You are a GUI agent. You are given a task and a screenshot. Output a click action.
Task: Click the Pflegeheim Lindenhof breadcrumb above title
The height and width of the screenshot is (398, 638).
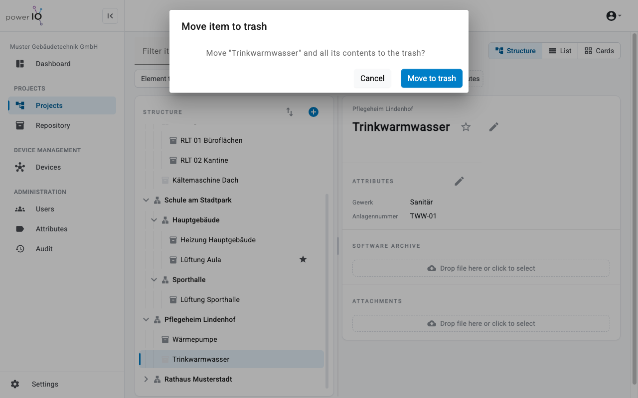(x=383, y=109)
